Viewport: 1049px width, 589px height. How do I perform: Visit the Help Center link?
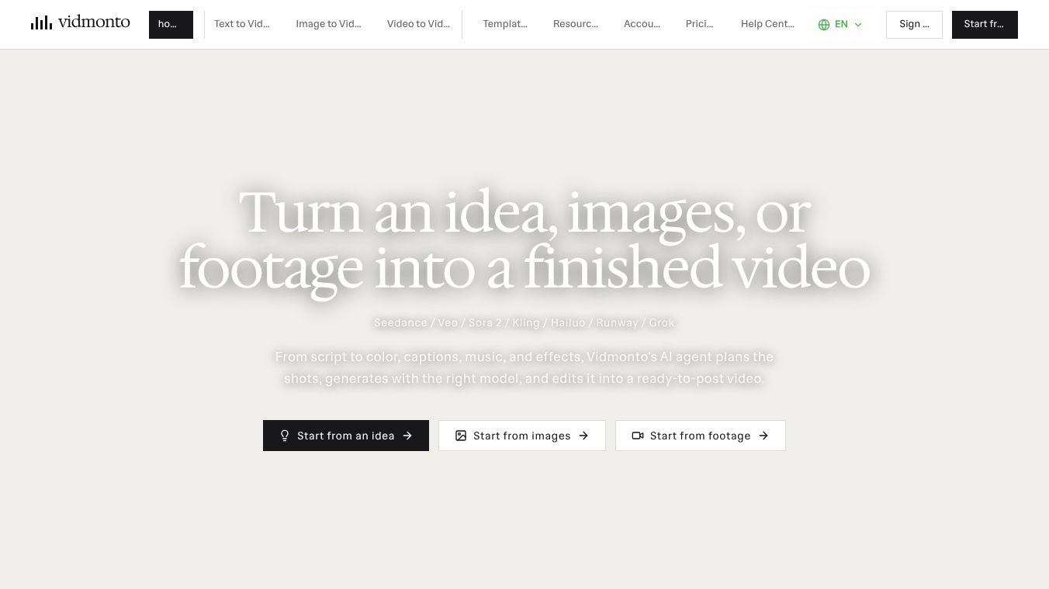pyautogui.click(x=767, y=24)
